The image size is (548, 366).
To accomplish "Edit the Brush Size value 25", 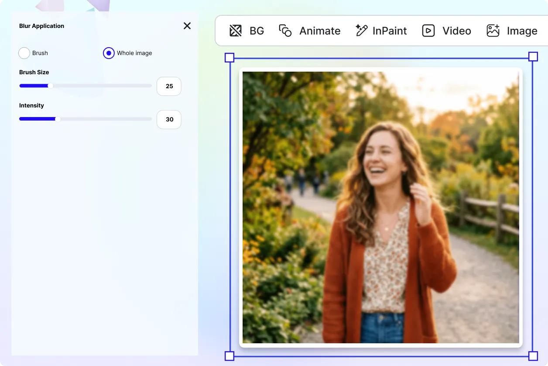I will coord(169,86).
